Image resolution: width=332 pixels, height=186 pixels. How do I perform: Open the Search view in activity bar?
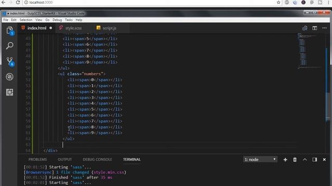9,45
